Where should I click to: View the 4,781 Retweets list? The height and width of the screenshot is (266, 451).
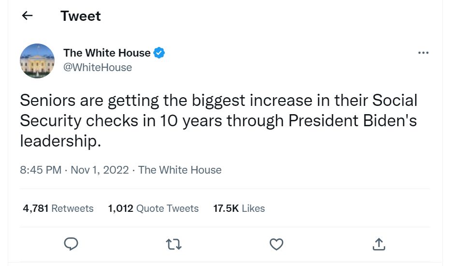tap(58, 208)
